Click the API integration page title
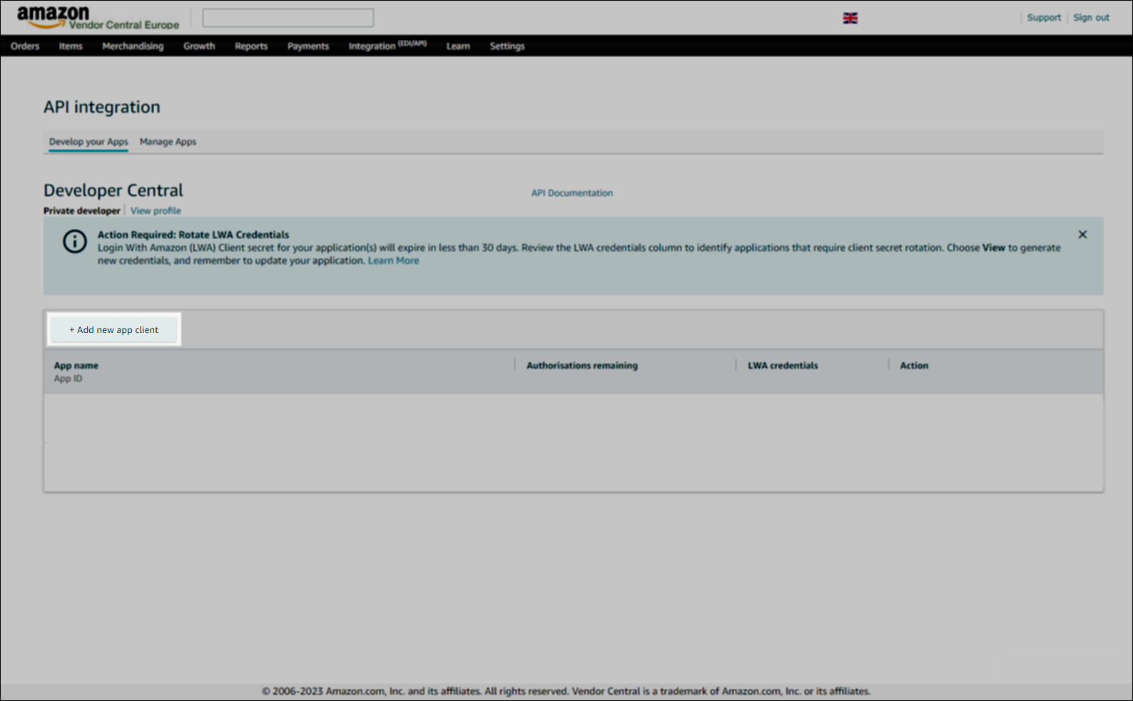Image resolution: width=1133 pixels, height=701 pixels. point(102,107)
